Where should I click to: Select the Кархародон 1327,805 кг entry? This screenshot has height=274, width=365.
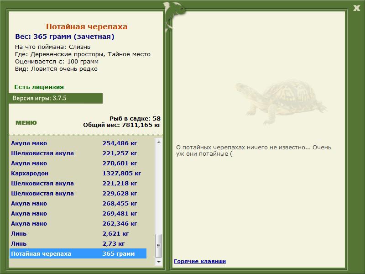[x=78, y=174]
